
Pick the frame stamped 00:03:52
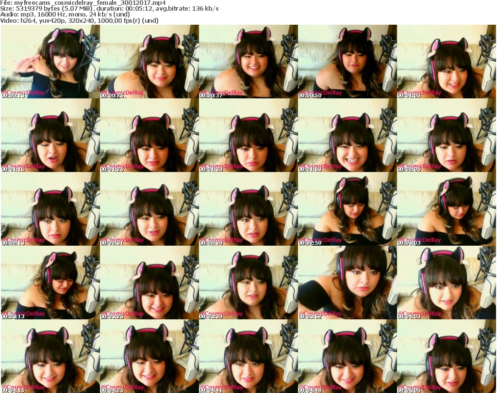(x=348, y=283)
